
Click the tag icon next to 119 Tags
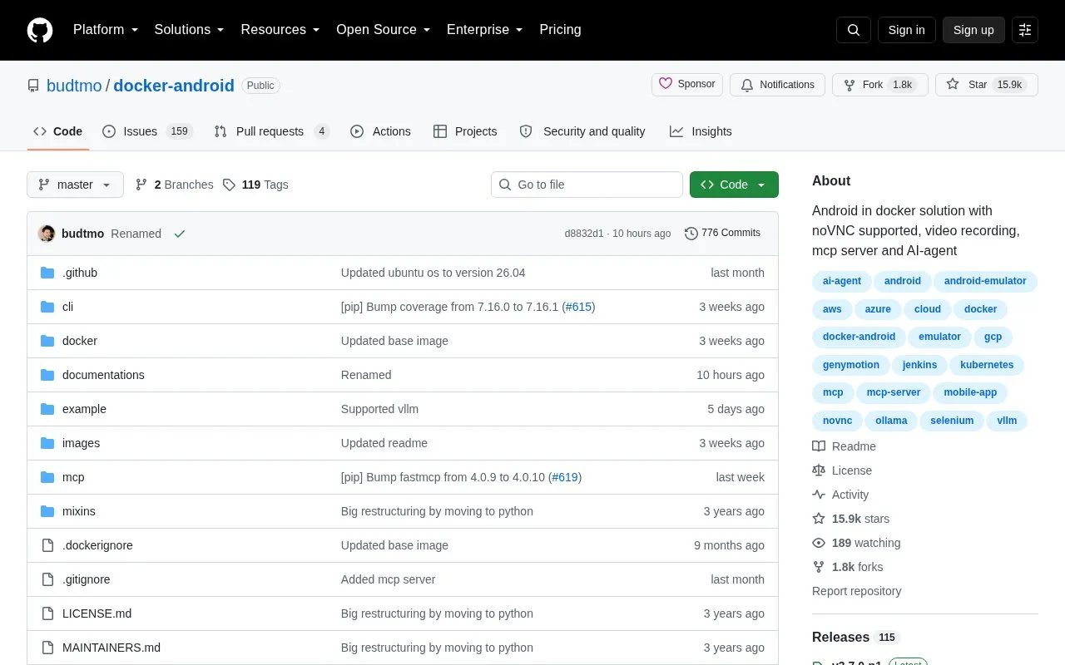point(230,185)
